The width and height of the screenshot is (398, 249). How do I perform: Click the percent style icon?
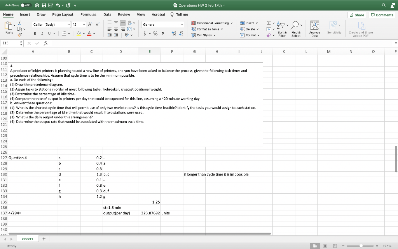[x=155, y=33]
